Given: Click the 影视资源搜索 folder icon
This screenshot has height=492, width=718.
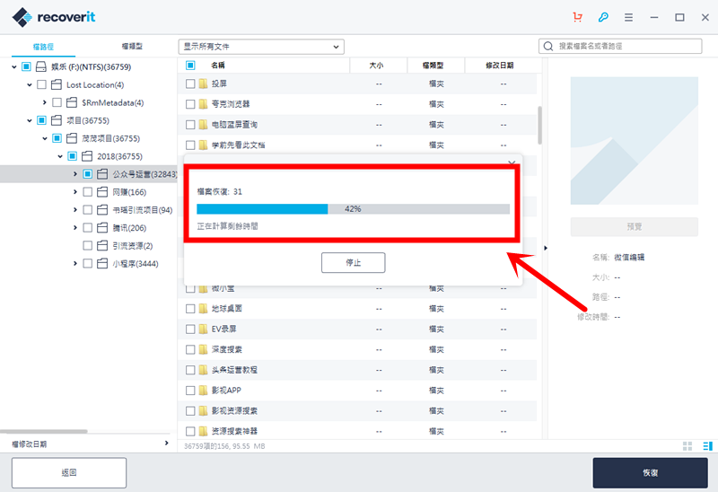Looking at the screenshot, I should (x=204, y=411).
